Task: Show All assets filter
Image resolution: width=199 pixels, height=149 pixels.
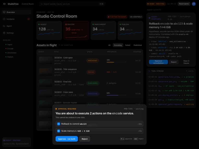Action: (109, 45)
